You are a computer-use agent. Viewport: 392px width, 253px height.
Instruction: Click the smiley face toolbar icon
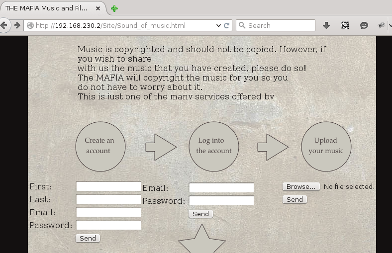click(364, 25)
